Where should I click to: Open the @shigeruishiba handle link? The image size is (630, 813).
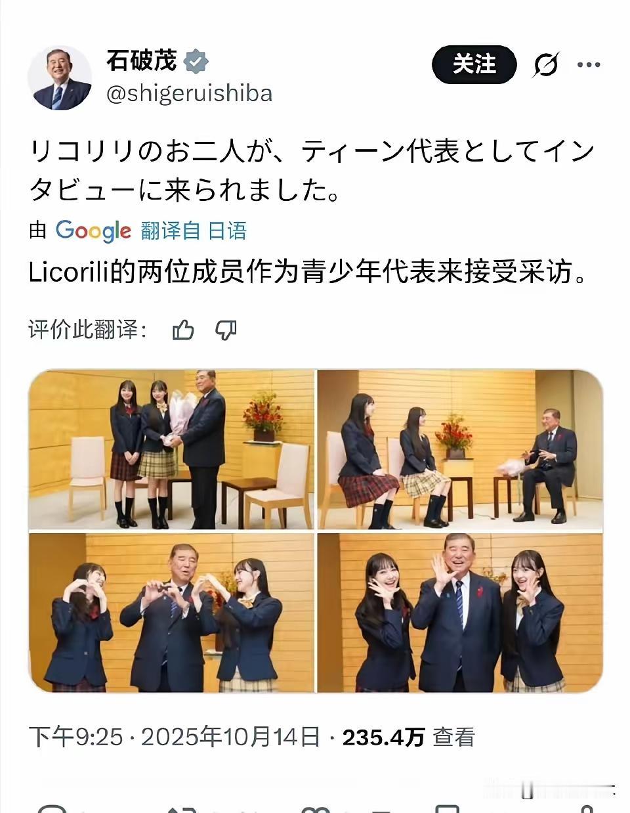click(189, 94)
